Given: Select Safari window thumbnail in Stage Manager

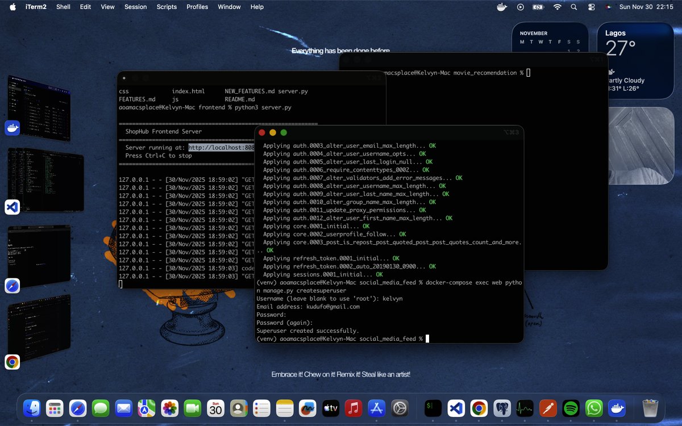Looking at the screenshot, I should (39, 257).
